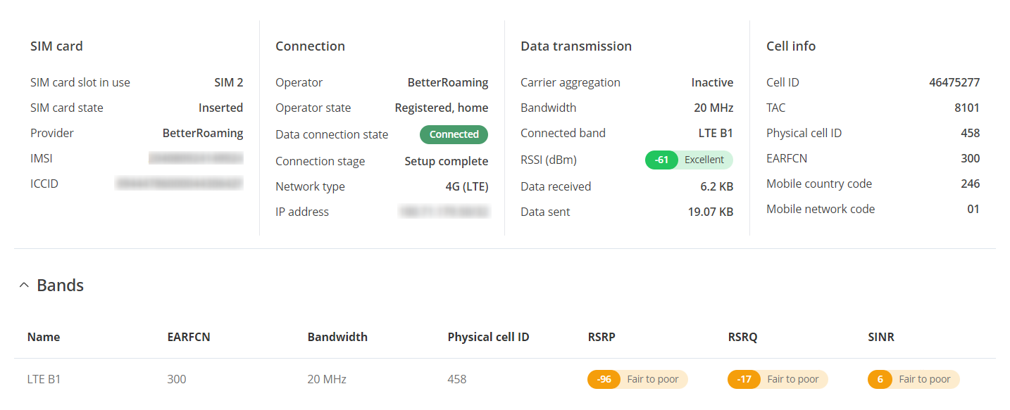The width and height of the screenshot is (1010, 410).
Task: Click the RSRP column header
Action: click(601, 337)
